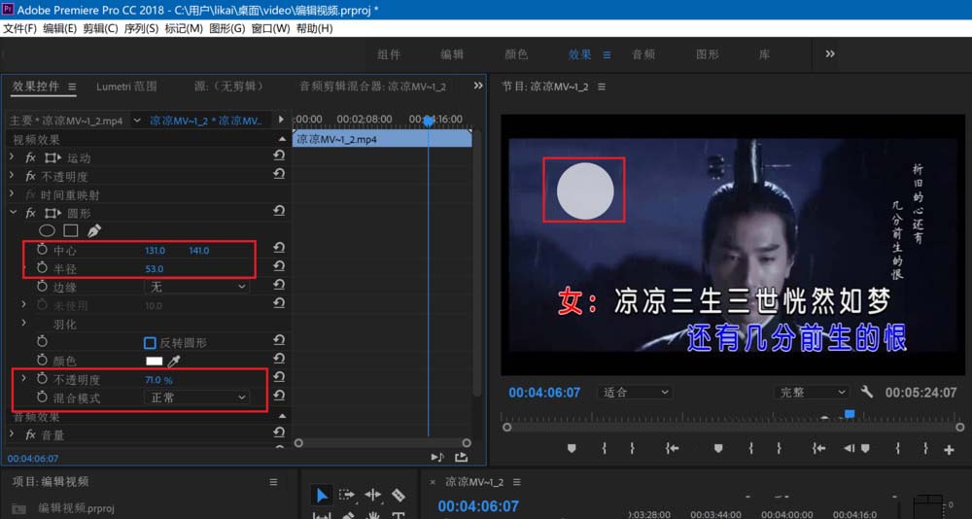
Task: Collapse the 视频效果 section
Action: 283,140
